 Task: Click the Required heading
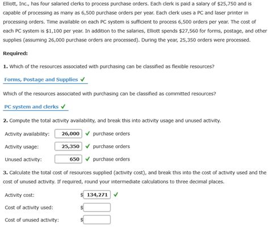pos(15,53)
